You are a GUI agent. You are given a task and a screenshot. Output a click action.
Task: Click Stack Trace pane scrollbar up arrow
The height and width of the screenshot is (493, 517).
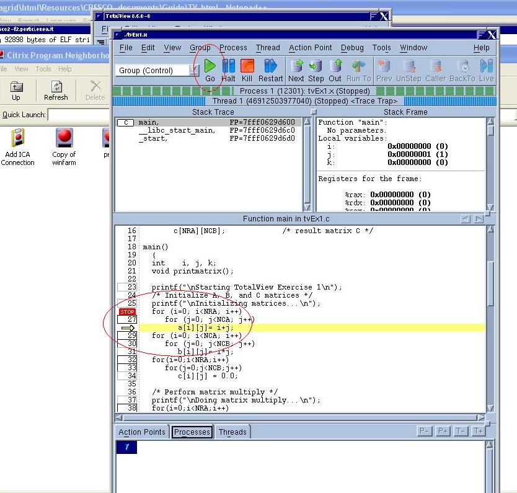pyautogui.click(x=307, y=122)
